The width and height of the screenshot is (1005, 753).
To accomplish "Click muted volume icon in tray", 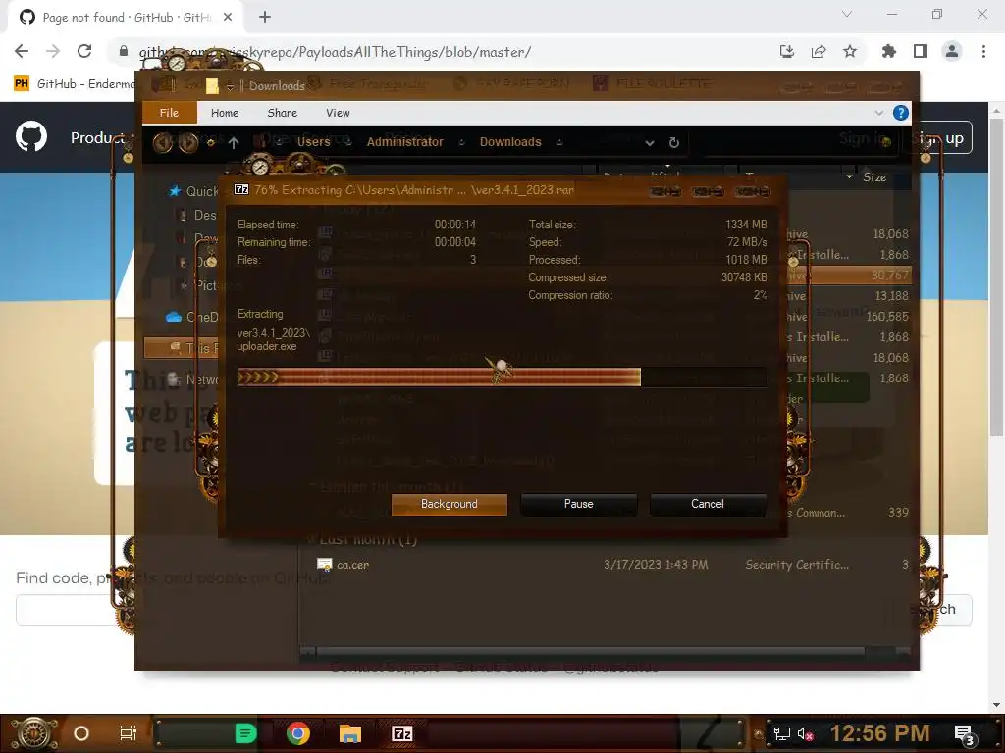I will tap(805, 733).
